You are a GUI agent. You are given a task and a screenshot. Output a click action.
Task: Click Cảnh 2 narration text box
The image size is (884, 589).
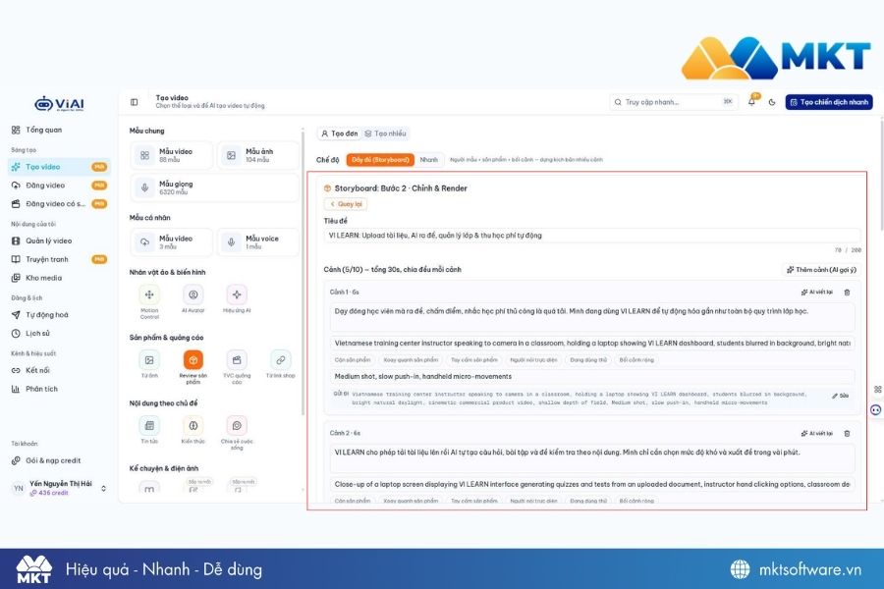(x=592, y=458)
